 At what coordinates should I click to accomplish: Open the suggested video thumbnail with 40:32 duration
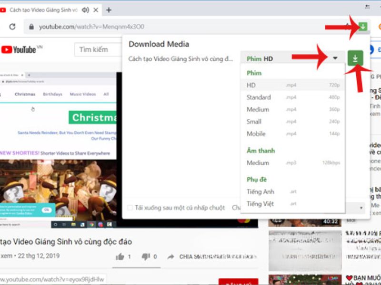305,222
